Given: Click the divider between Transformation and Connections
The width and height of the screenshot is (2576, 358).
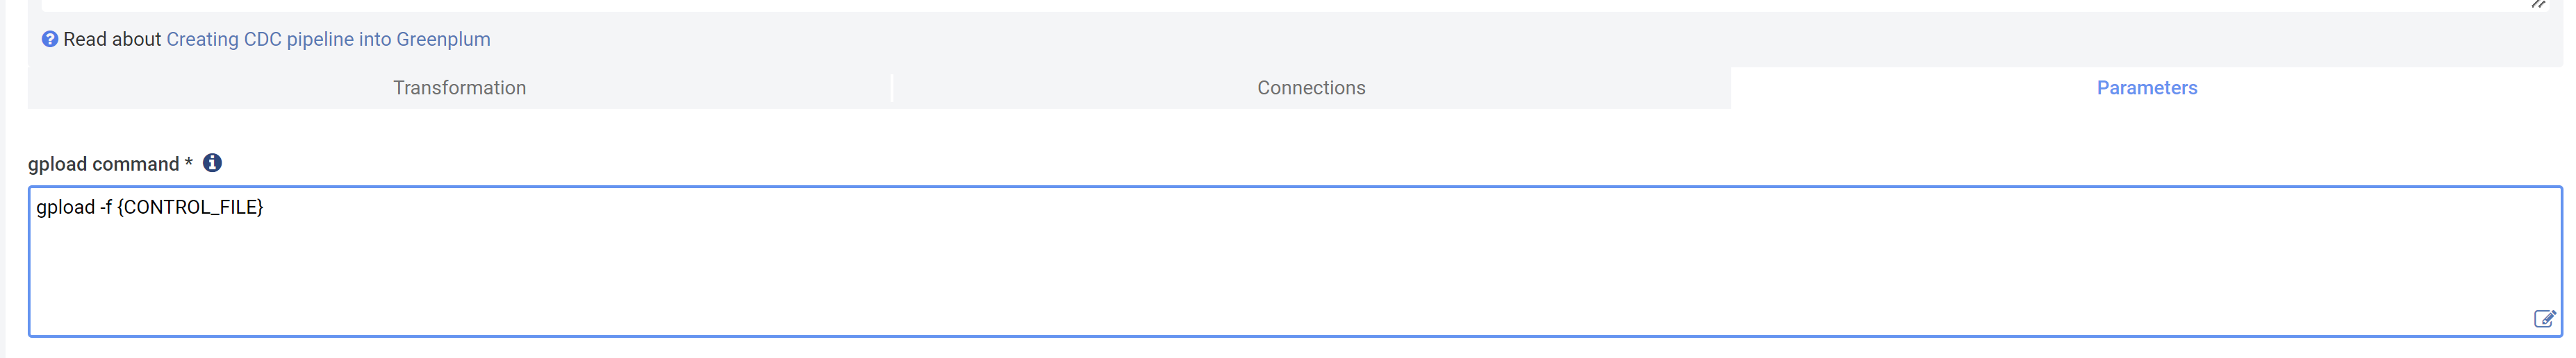Looking at the screenshot, I should (x=892, y=88).
